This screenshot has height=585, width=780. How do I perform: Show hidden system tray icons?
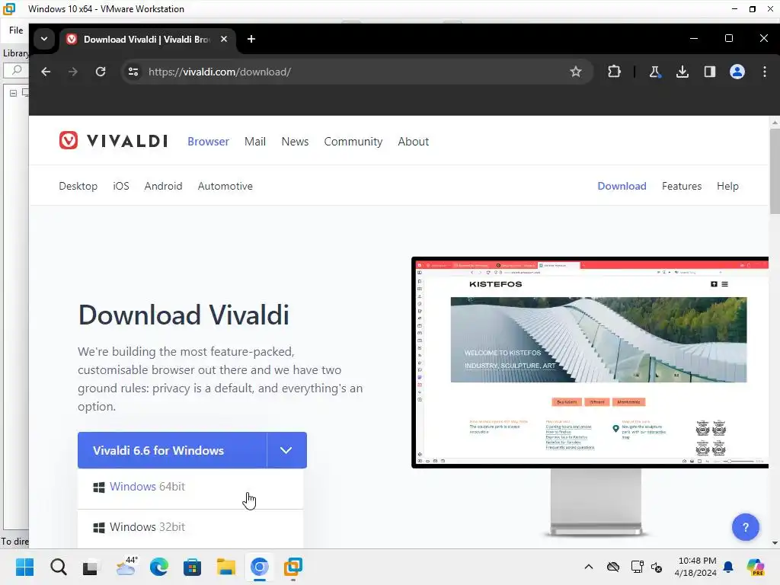(589, 567)
